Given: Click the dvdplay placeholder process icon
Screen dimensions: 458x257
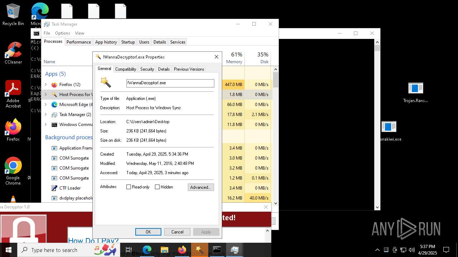Looking at the screenshot, I should (x=54, y=198).
